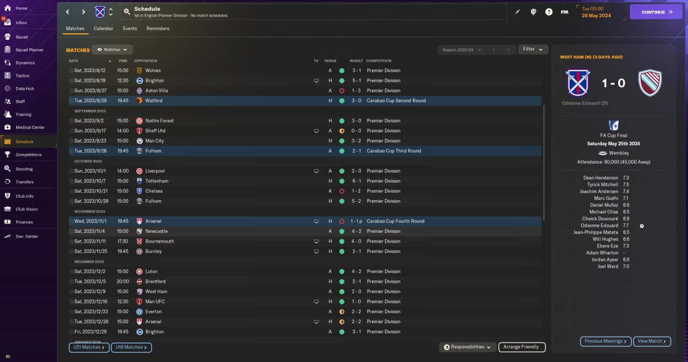The width and height of the screenshot is (688, 362).
Task: Open the Staff icon
Action: click(8, 101)
